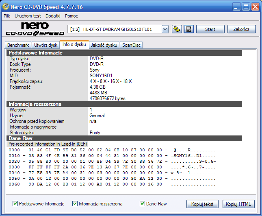Click the hex row starting with 0030

[x=112, y=167]
